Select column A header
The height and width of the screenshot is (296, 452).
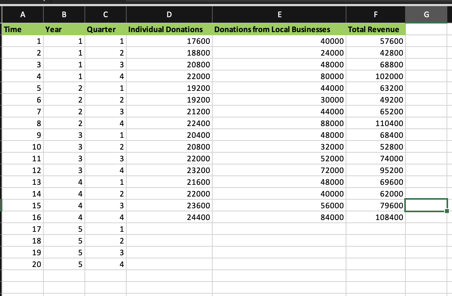pos(23,14)
